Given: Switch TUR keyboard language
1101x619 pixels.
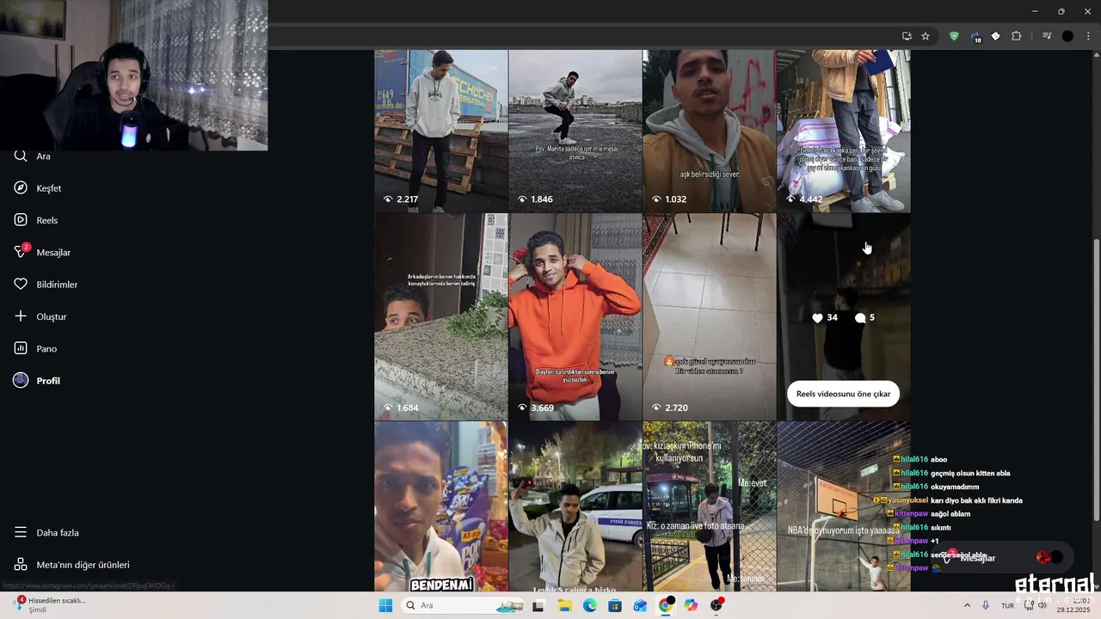Looking at the screenshot, I should 1007,605.
